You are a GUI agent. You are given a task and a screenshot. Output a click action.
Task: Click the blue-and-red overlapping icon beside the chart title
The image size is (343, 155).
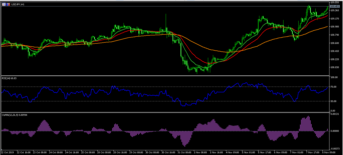8,4
